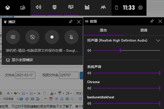Open the widget menu in Game Bar
Screen dimensions: 164x109
(23, 8)
